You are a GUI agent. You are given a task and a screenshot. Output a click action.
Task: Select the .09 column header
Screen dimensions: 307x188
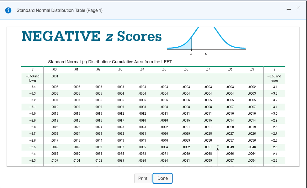point(252,69)
